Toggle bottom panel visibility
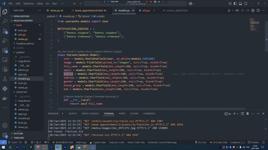 240,4
